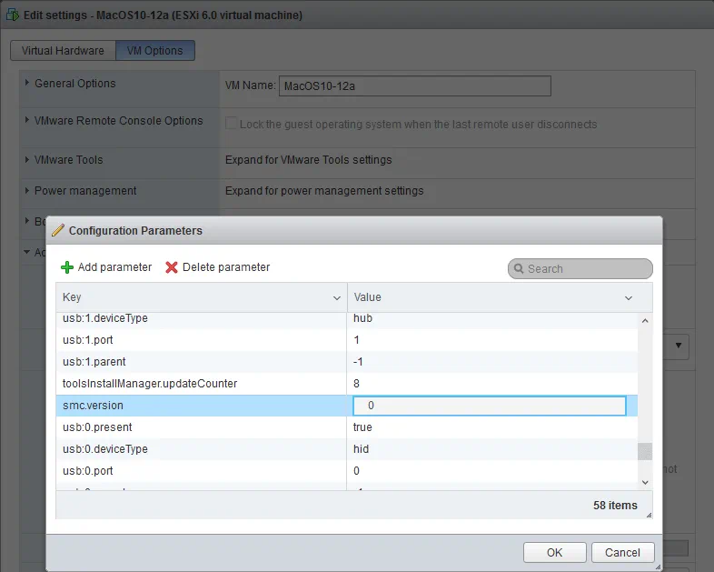Select the smc.version key cell

point(202,406)
